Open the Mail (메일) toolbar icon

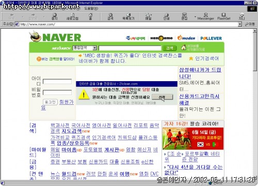(148, 16)
